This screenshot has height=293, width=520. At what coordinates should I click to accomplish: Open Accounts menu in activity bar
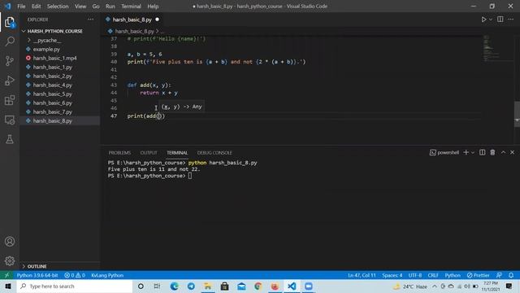tap(10, 242)
